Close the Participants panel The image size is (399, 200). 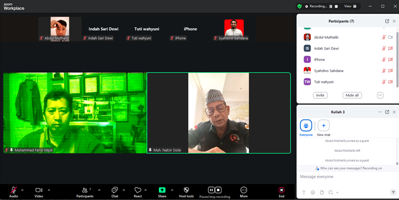(x=394, y=21)
